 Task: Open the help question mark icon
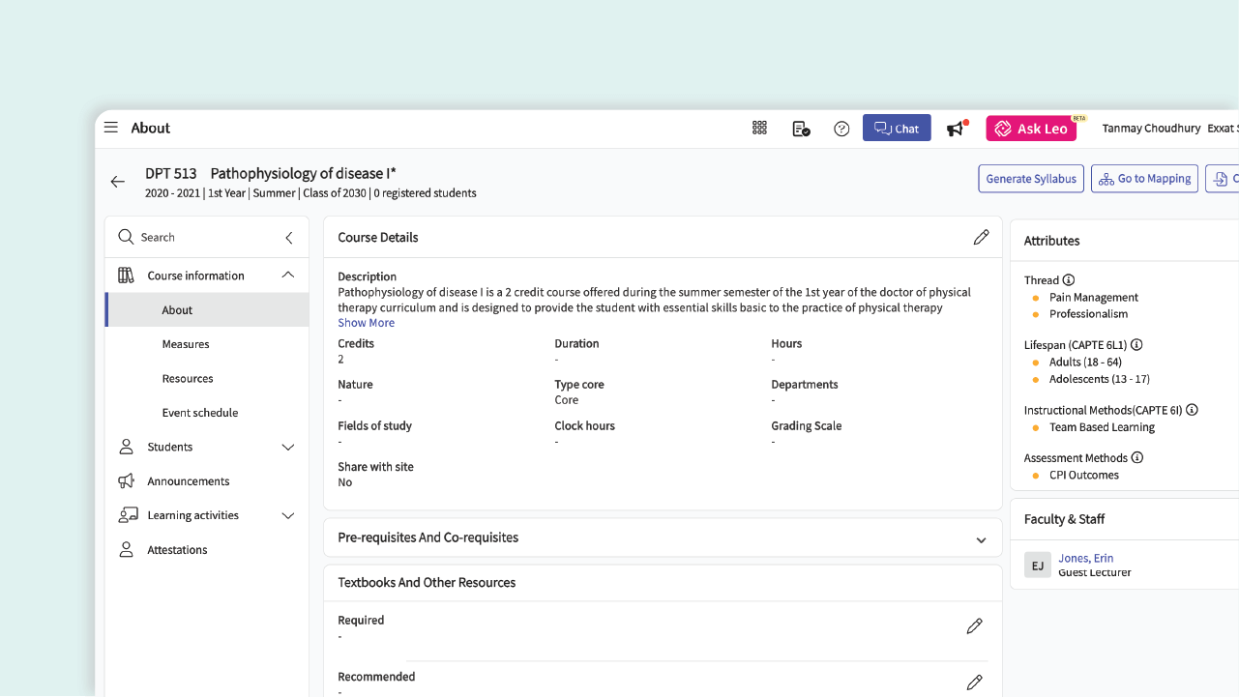point(841,128)
